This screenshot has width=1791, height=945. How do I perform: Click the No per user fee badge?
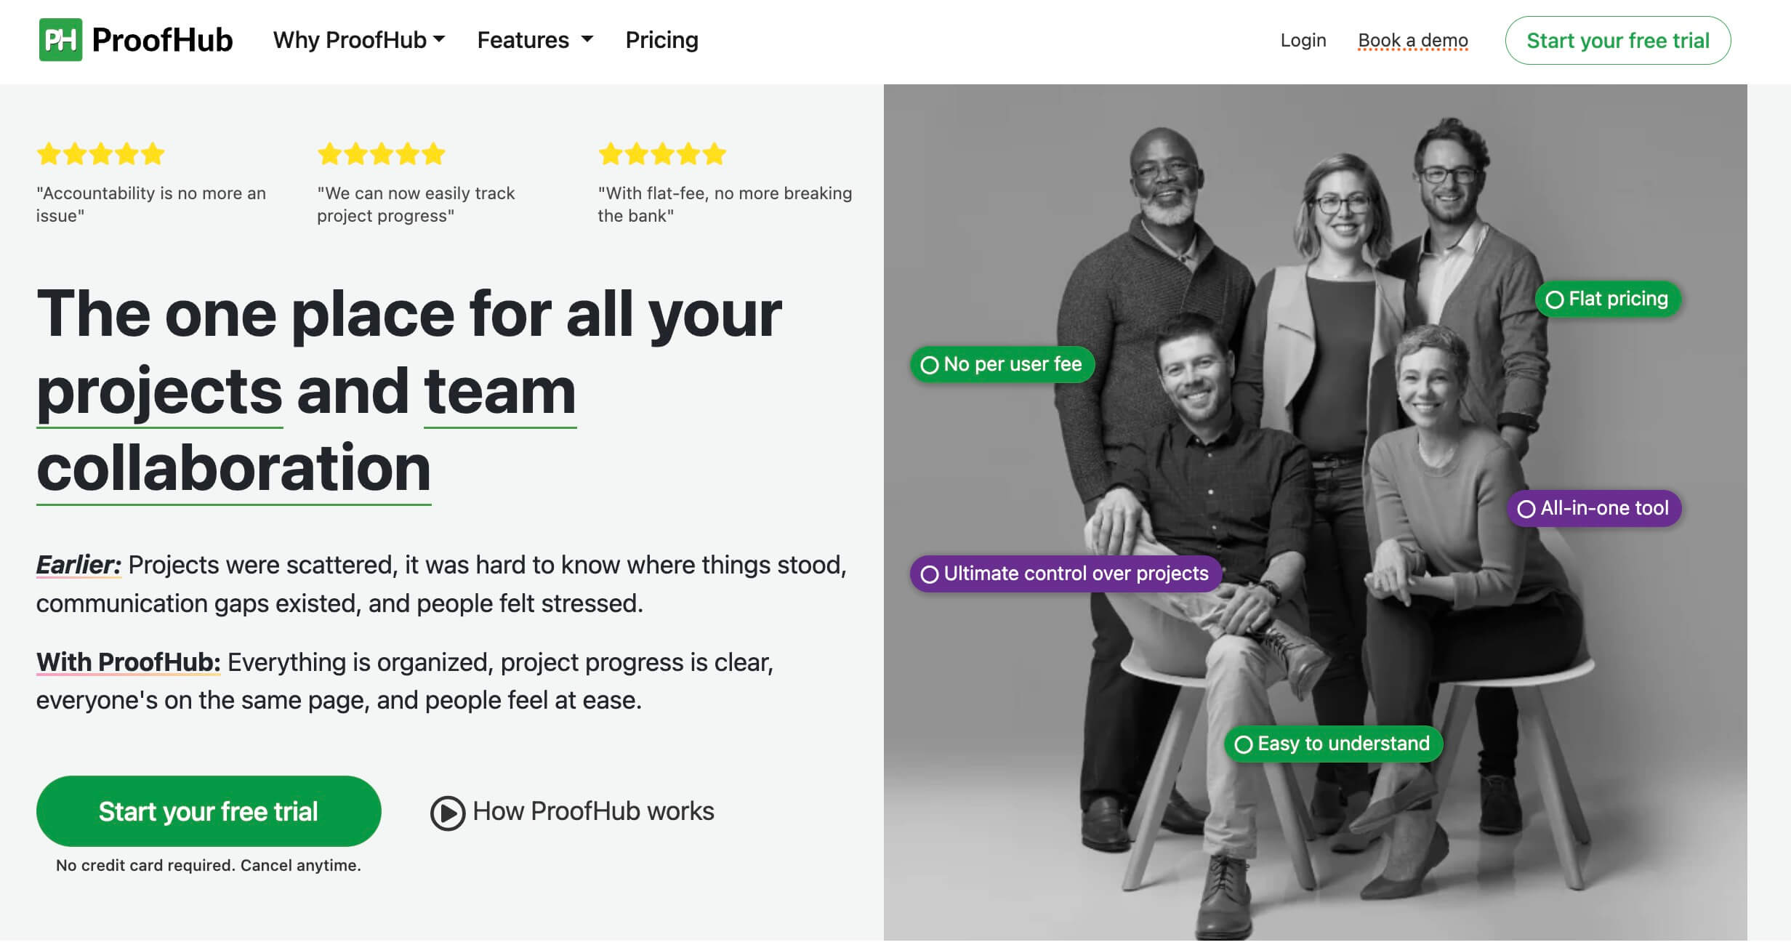click(1002, 364)
